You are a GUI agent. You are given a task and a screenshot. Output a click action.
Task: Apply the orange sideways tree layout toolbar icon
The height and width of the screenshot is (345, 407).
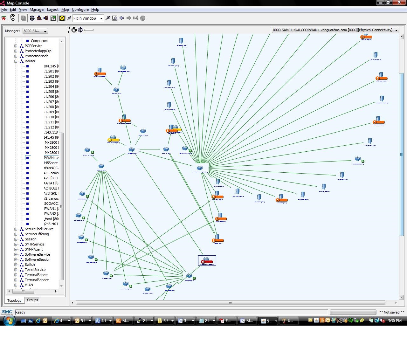pyautogui.click(x=46, y=18)
